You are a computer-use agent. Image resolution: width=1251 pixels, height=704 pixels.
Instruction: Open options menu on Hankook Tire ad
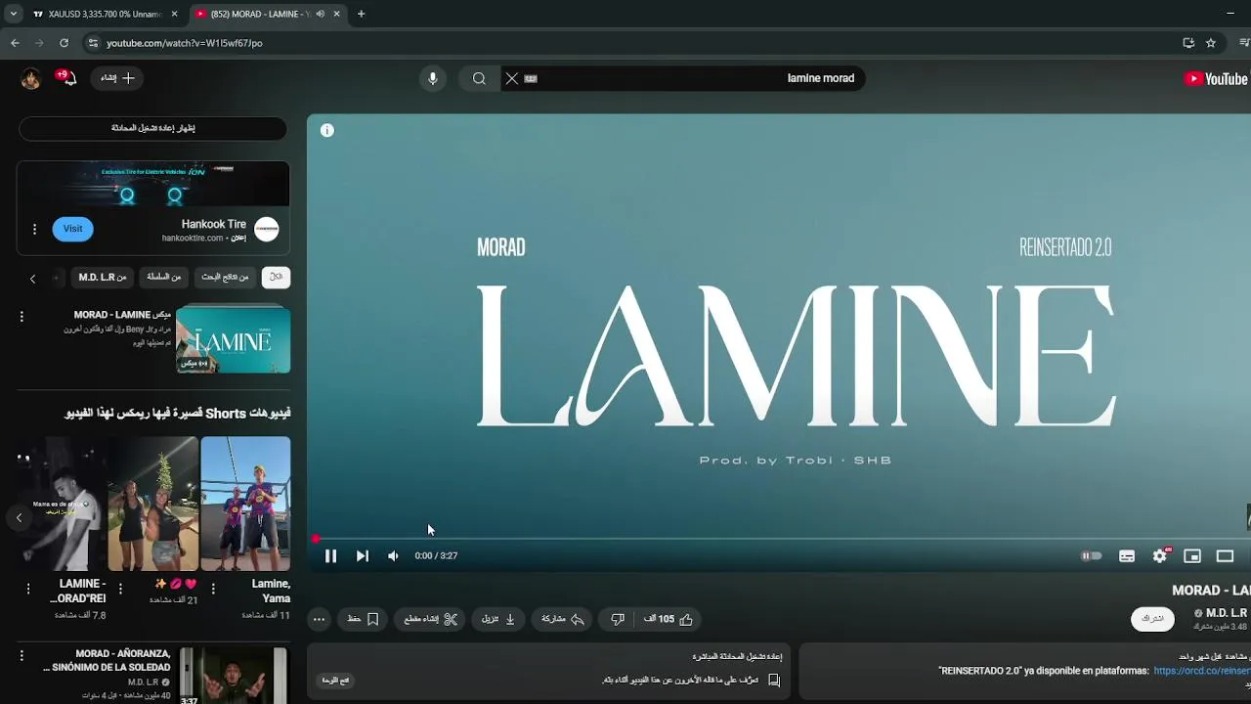click(x=34, y=229)
